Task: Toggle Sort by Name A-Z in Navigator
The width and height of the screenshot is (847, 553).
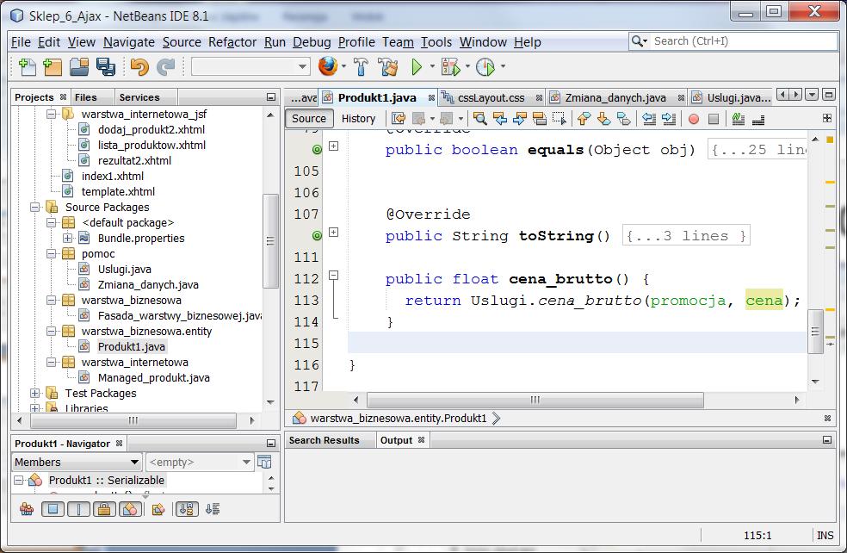Action: coord(188,509)
